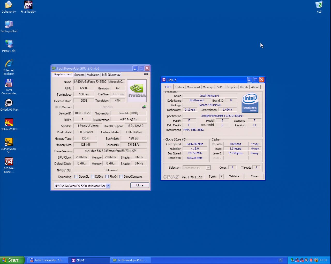Switch to the Caches tab in CPU-Z
This screenshot has width=331, height=264.
click(179, 87)
